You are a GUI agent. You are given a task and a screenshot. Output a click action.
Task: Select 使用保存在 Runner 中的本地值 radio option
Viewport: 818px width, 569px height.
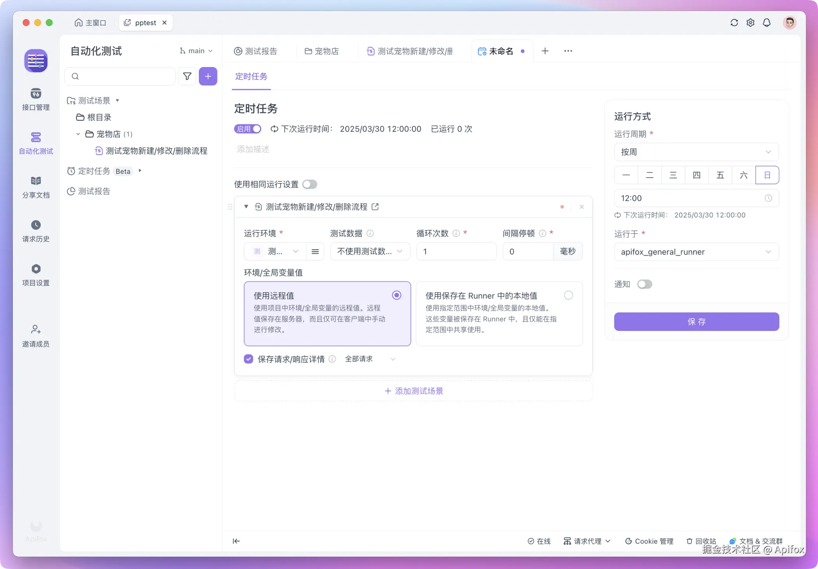pyautogui.click(x=568, y=295)
